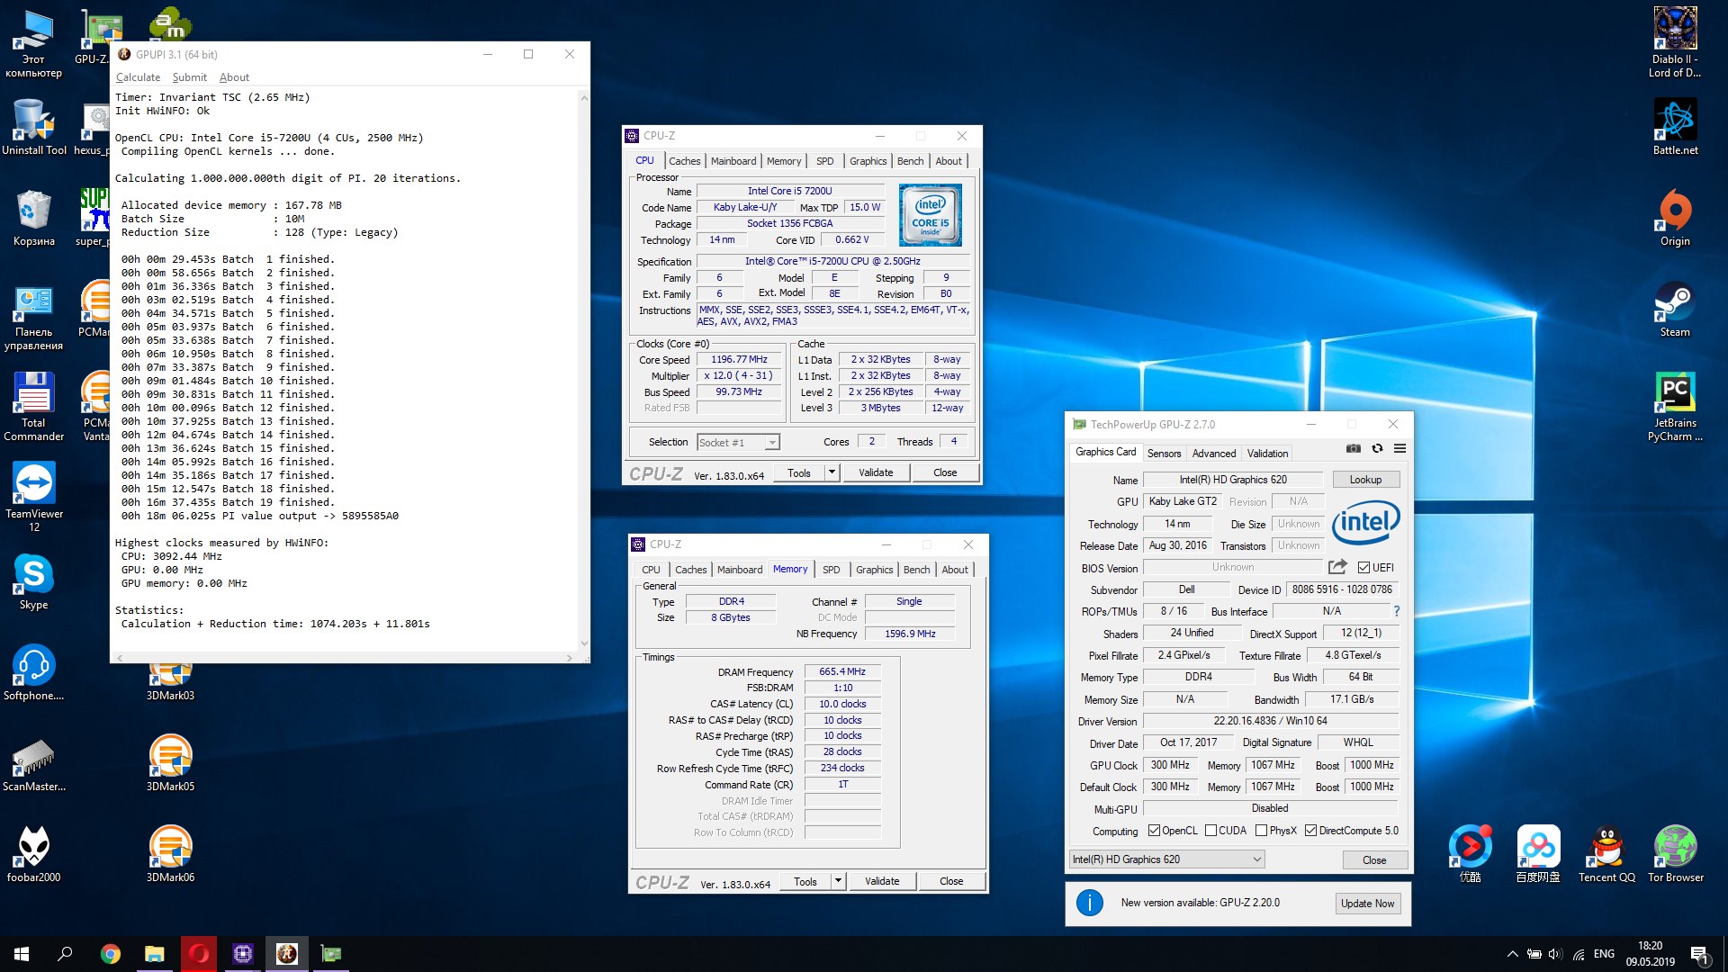Open Tools dropdown arrow in upper CPU-Z
The height and width of the screenshot is (972, 1728).
(x=832, y=472)
